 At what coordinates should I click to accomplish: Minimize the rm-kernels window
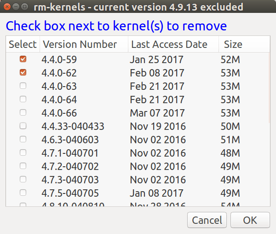(16, 7)
